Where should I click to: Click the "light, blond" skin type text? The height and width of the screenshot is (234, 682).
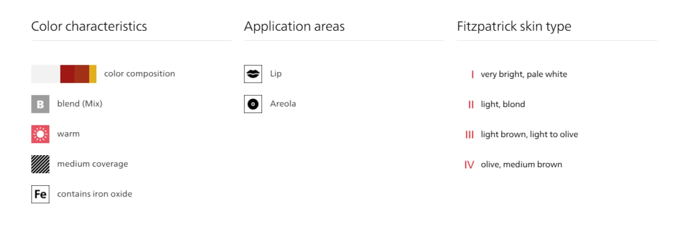coord(503,105)
